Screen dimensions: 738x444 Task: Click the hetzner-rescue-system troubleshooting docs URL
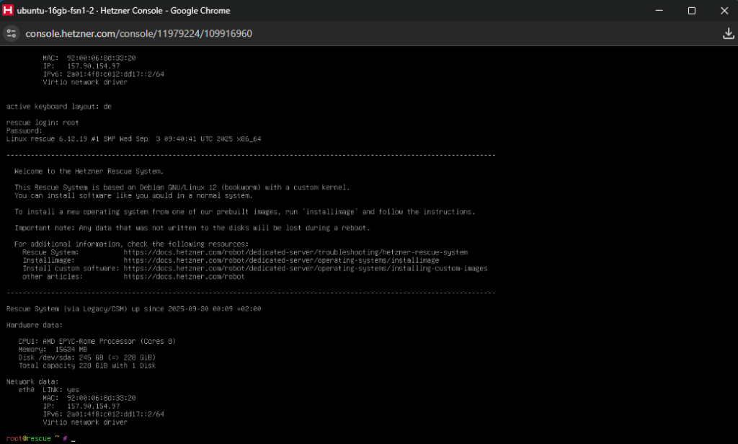[x=295, y=252]
